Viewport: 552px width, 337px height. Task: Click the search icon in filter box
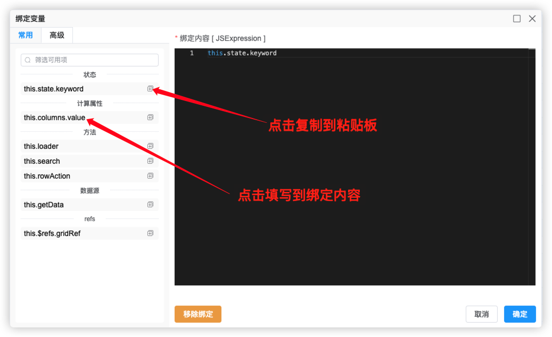[x=28, y=60]
